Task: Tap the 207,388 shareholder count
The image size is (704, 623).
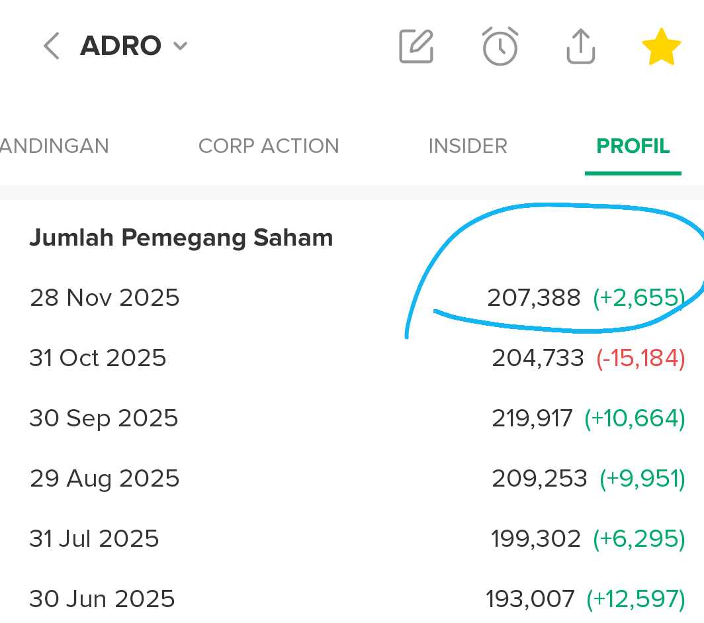Action: (x=533, y=298)
